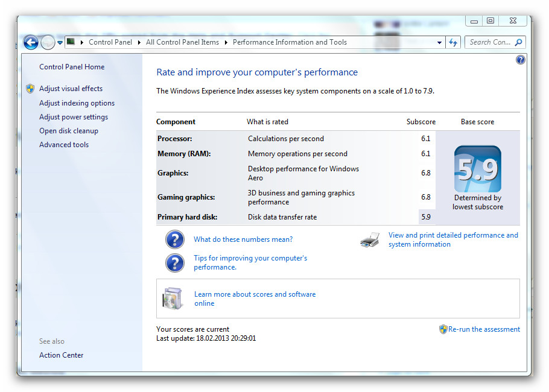
Task: Click the Search Control Panel field
Action: 490,42
